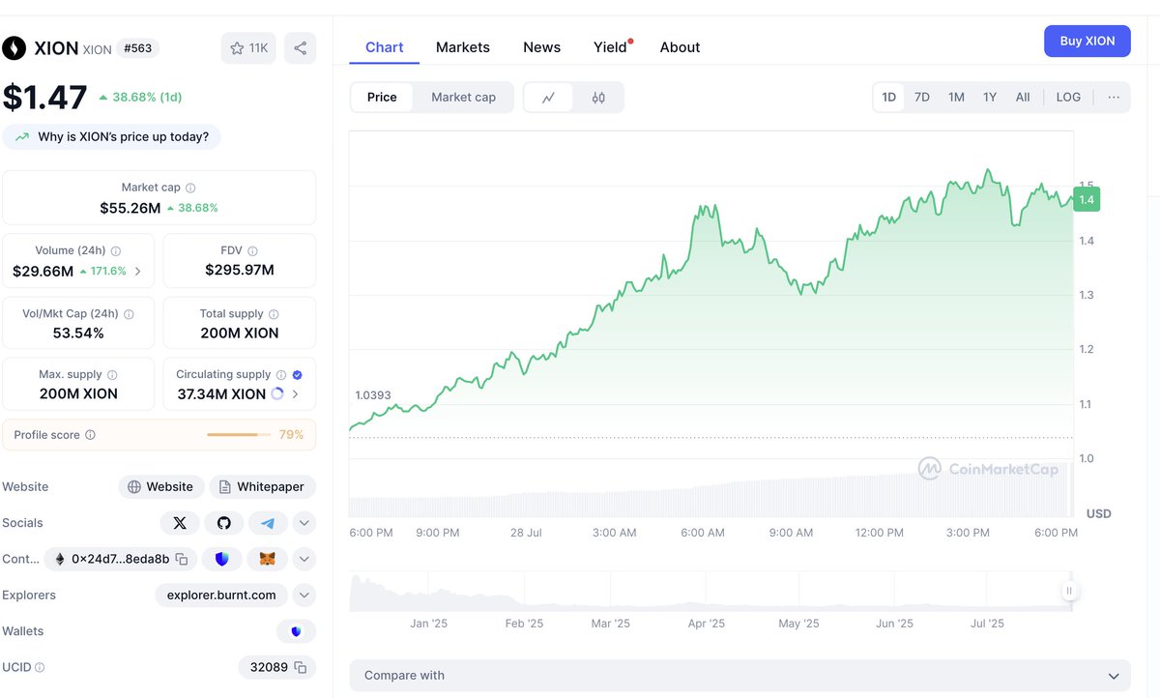Image resolution: width=1160 pixels, height=698 pixels.
Task: Click the Wallets shield icon
Action: tap(296, 631)
